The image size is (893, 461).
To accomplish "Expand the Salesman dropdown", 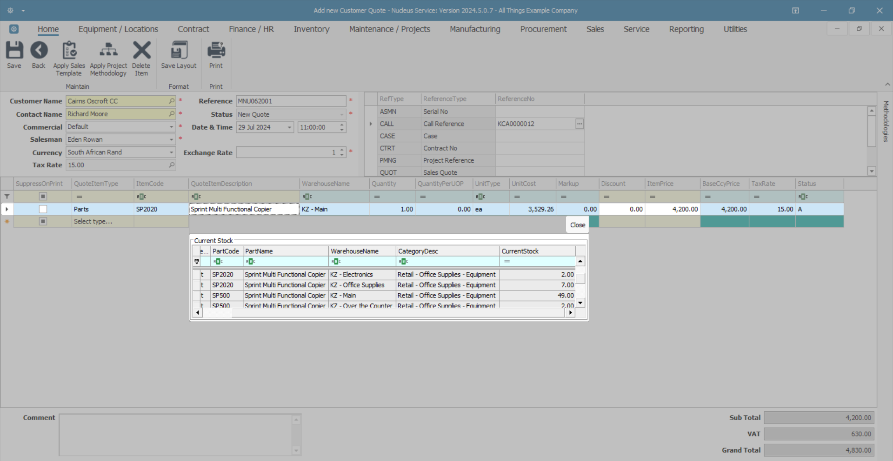I will (x=171, y=139).
